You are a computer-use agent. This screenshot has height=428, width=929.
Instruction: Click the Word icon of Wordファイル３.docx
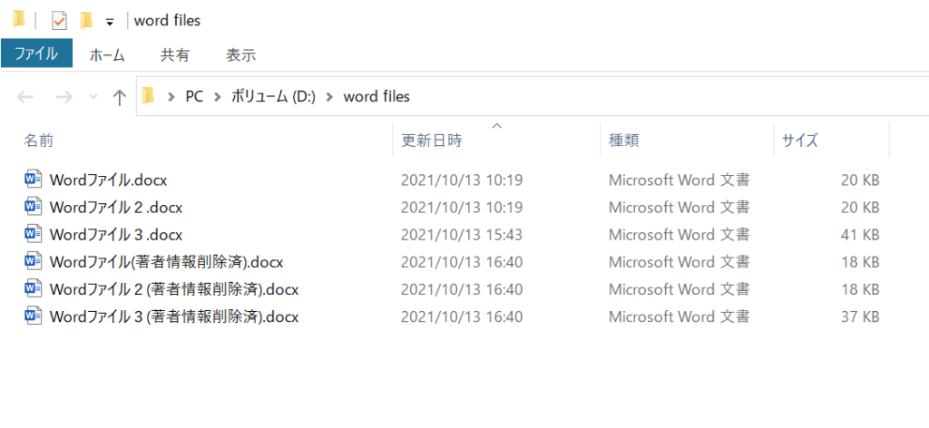(x=33, y=234)
